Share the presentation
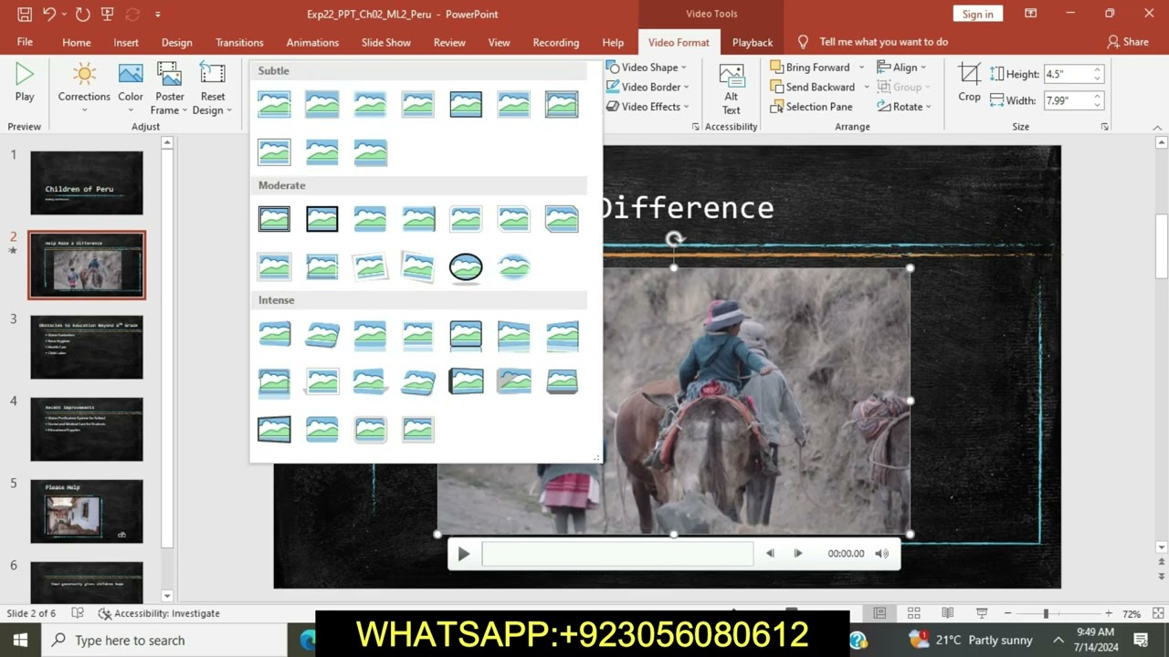Viewport: 1169px width, 657px height. 1128,42
